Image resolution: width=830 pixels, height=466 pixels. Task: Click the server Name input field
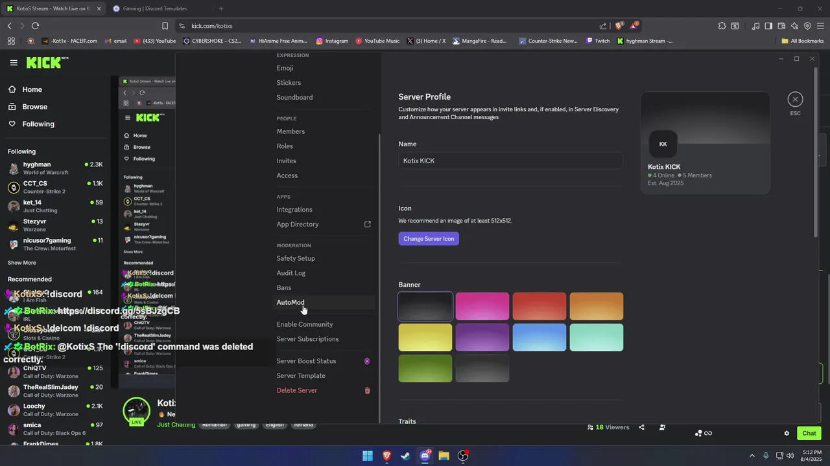[x=510, y=161]
